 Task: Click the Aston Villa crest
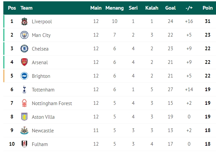[24, 117]
